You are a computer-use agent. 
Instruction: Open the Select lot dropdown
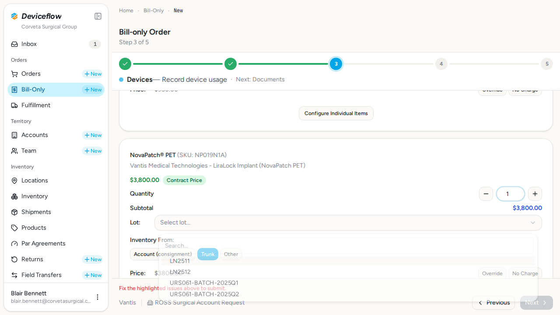348,223
